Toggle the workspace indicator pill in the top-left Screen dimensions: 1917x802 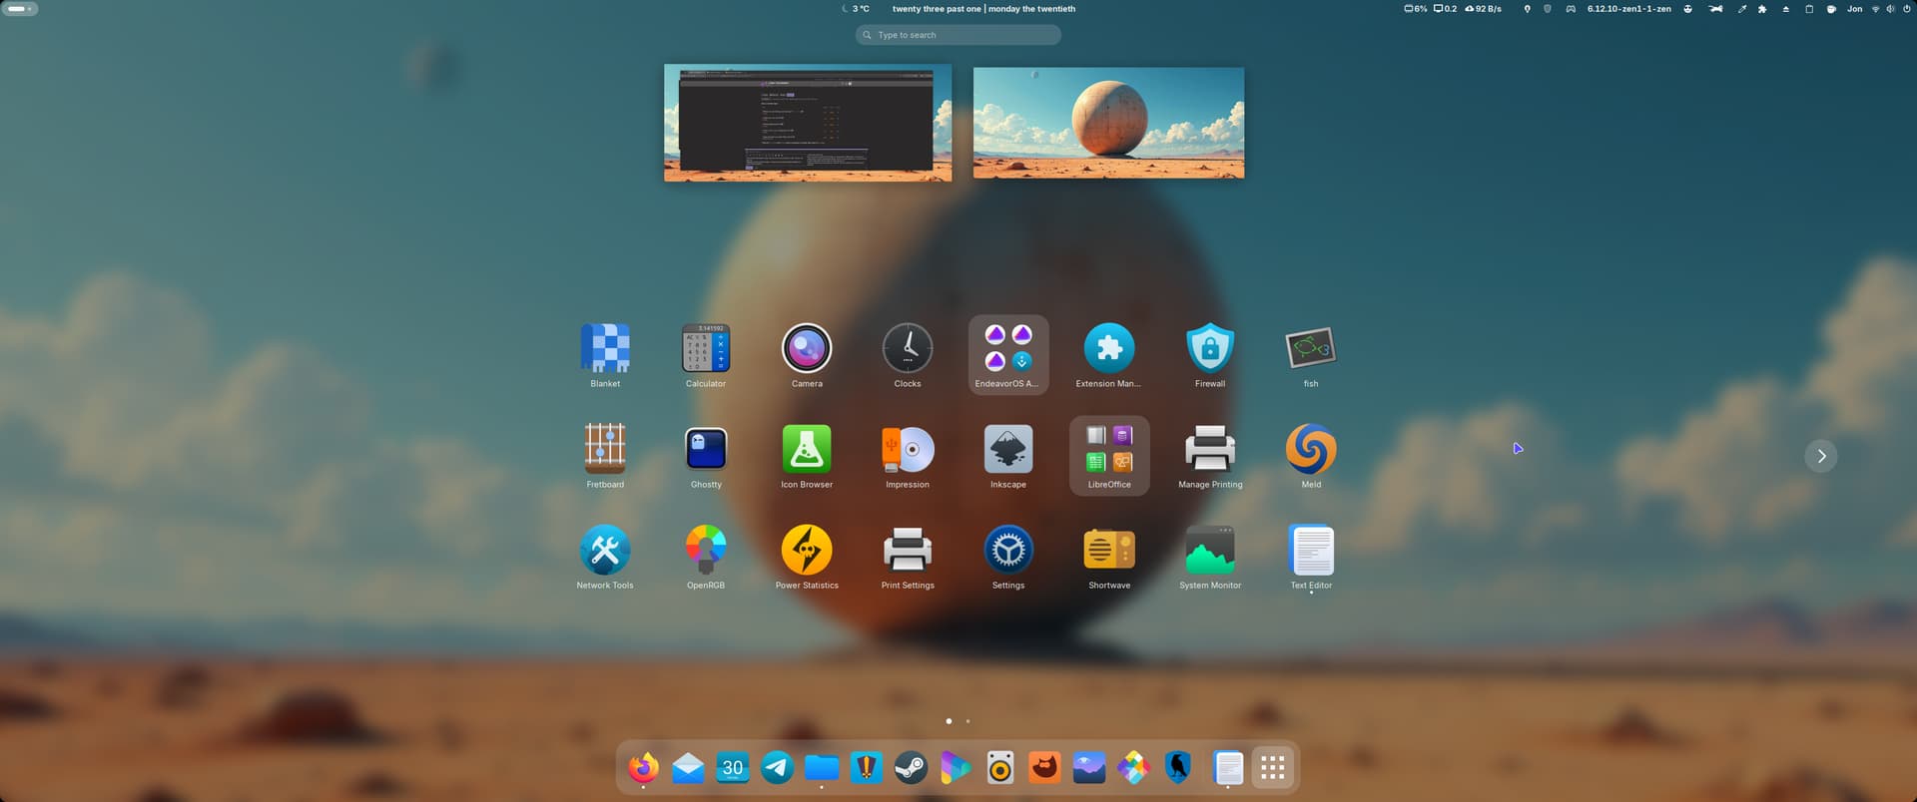pos(19,9)
